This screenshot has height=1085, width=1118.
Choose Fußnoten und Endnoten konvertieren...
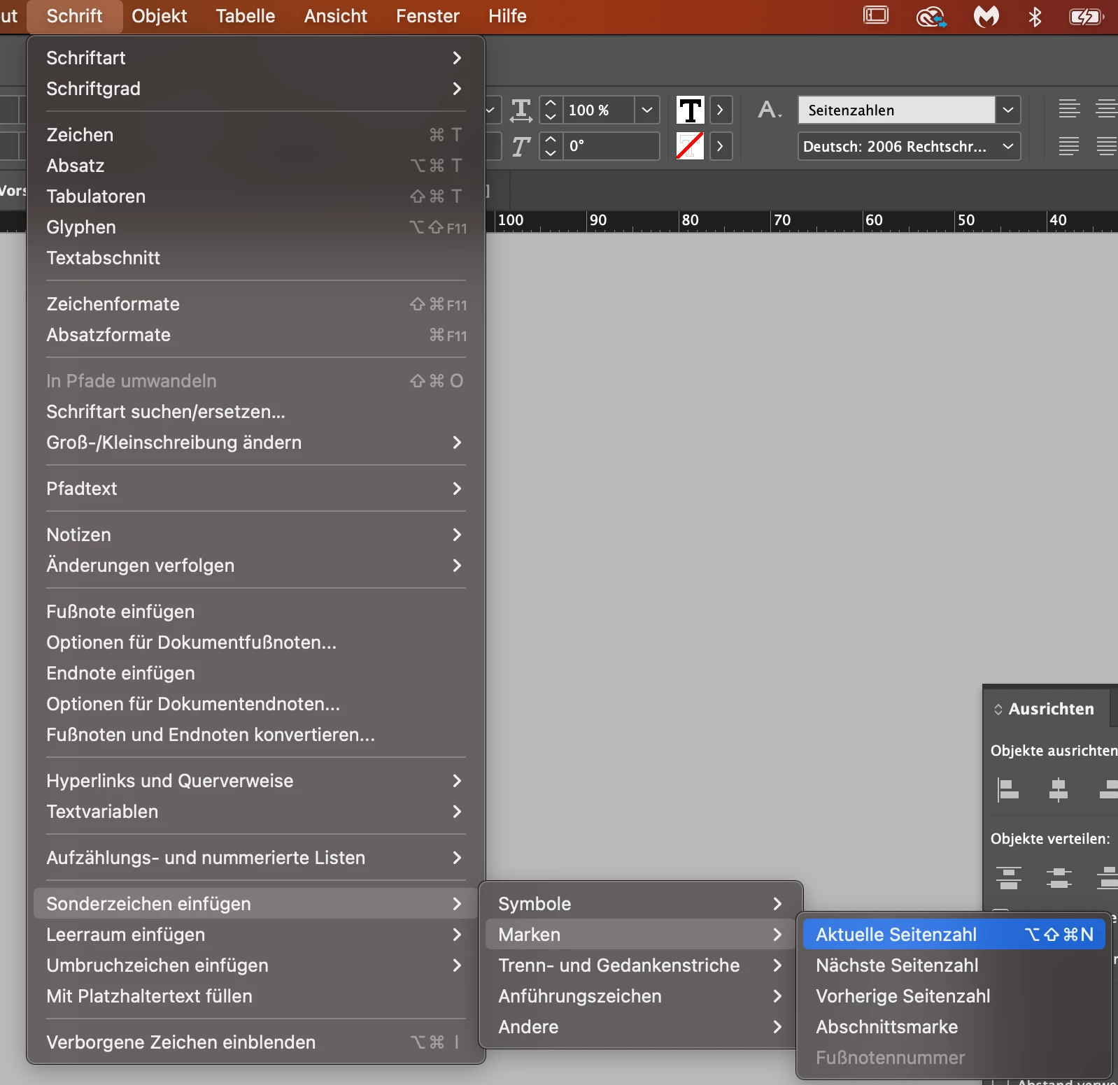(255, 735)
